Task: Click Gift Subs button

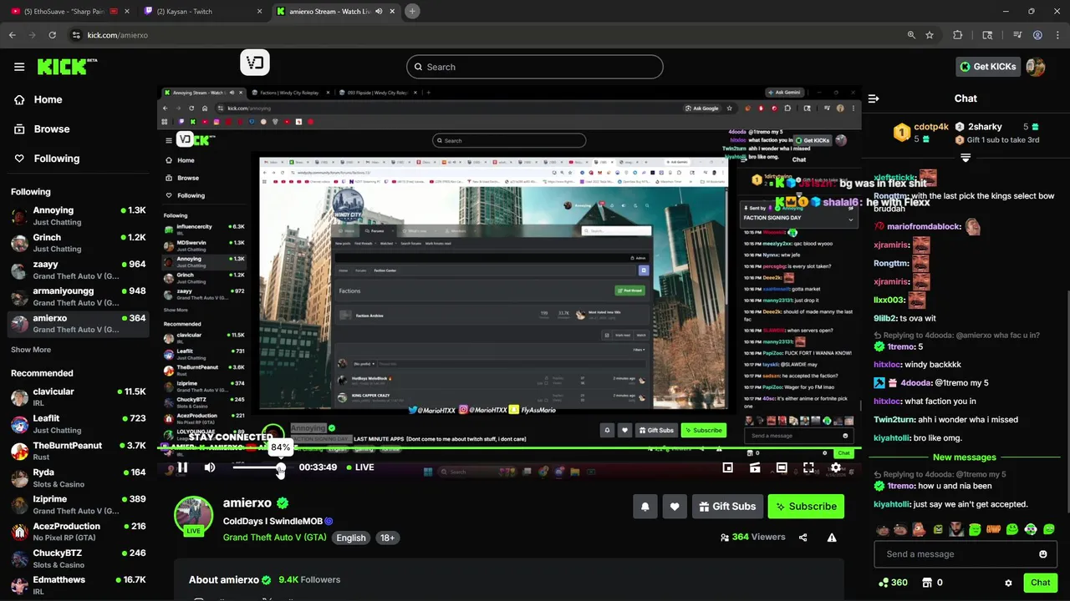Action: [x=726, y=506]
